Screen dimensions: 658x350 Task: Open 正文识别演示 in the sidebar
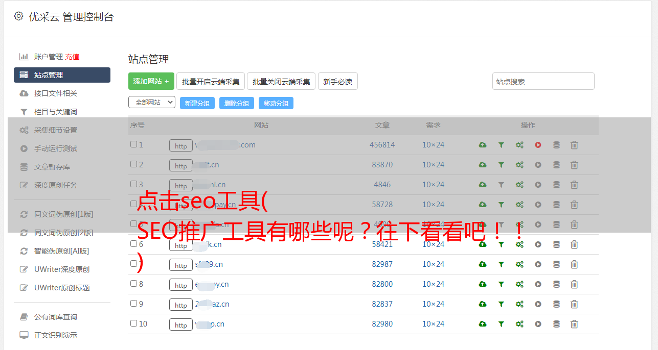pyautogui.click(x=56, y=335)
